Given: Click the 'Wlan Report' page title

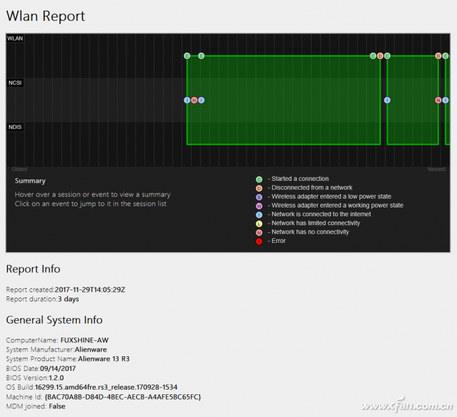Looking at the screenshot, I should click(45, 16).
